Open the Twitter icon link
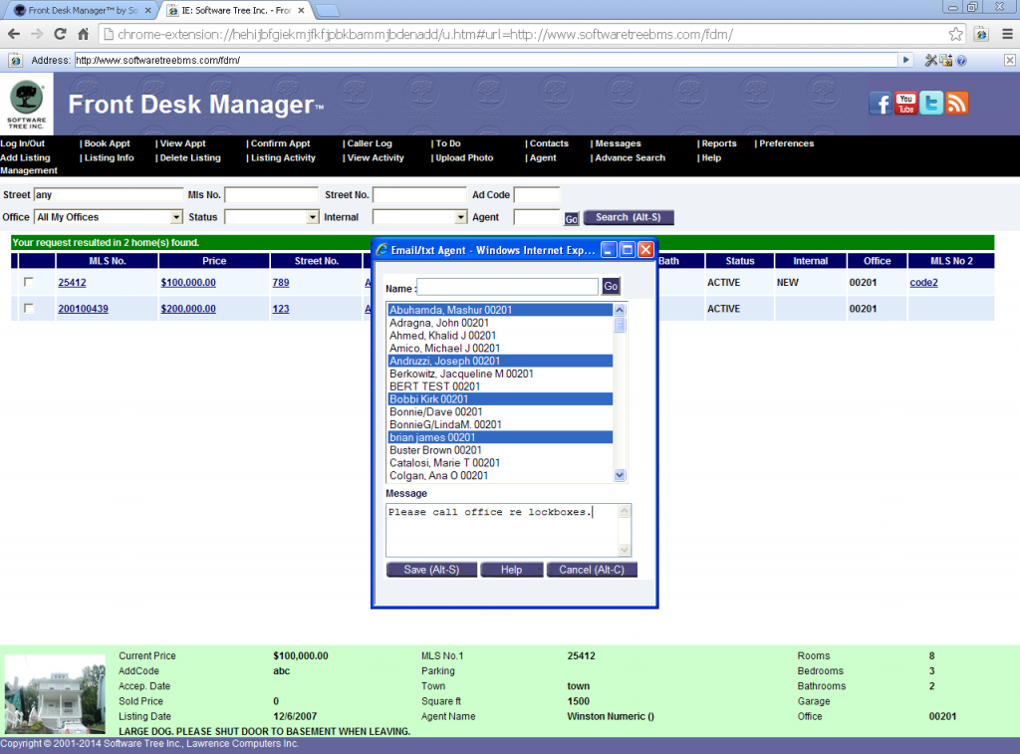Viewport: 1020px width, 754px height. click(x=931, y=104)
